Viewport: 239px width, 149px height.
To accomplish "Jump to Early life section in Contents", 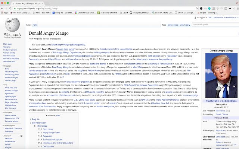I will point(36,119).
